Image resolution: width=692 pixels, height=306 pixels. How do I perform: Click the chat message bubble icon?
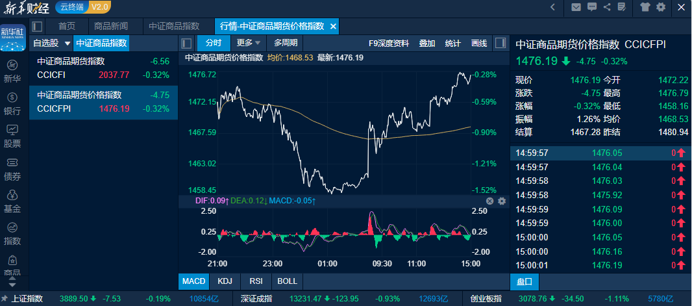point(591,7)
